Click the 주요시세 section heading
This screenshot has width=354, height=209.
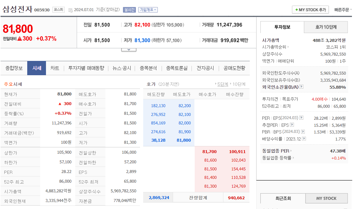pyautogui.click(x=13, y=84)
